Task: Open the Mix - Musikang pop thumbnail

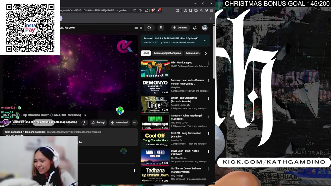Action: [155, 69]
